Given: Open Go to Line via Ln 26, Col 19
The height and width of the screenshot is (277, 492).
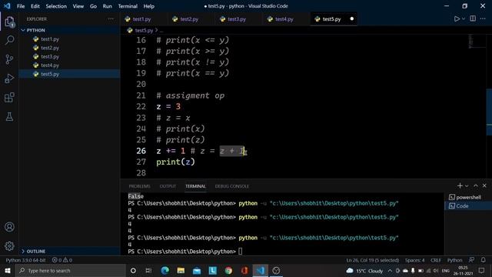Looking at the screenshot, I should 372,260.
